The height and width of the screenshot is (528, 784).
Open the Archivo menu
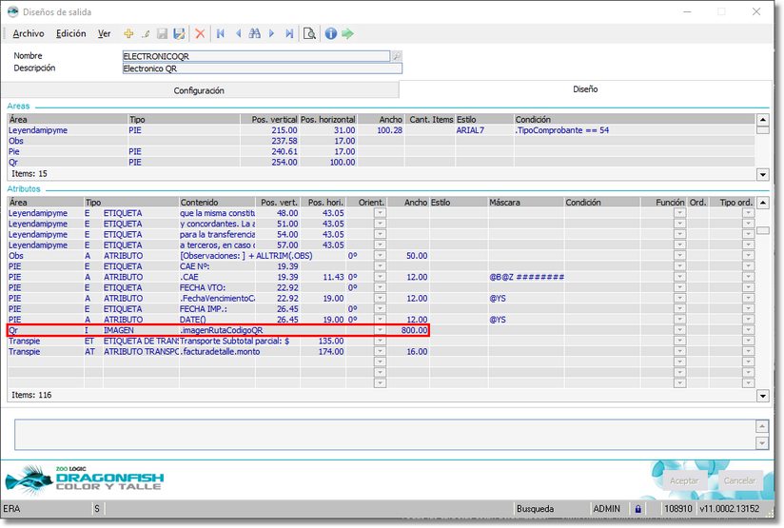(x=29, y=33)
